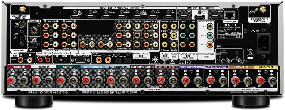Click the FRONT R positive speaker terminal
285x110 pixels.
11,80
